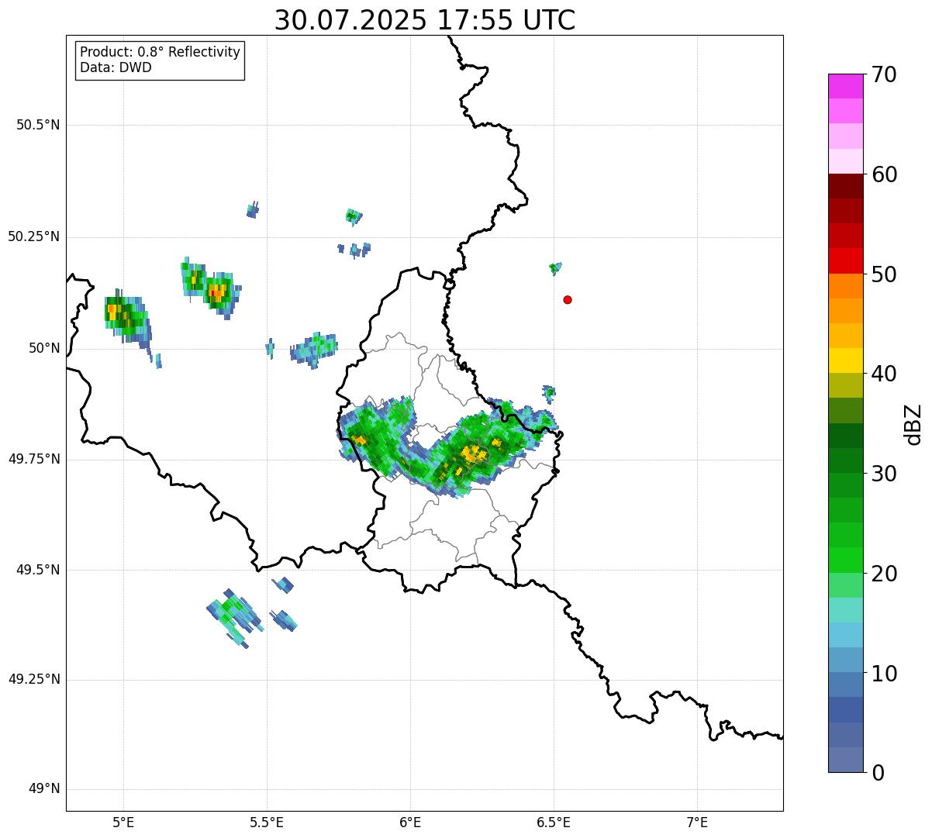Click the latitude label '49.25°N'

tap(34, 679)
